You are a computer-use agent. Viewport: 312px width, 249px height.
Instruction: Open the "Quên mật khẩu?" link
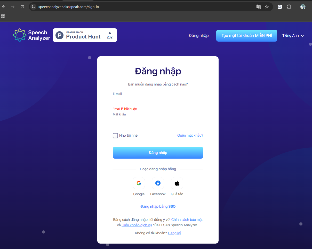point(190,135)
